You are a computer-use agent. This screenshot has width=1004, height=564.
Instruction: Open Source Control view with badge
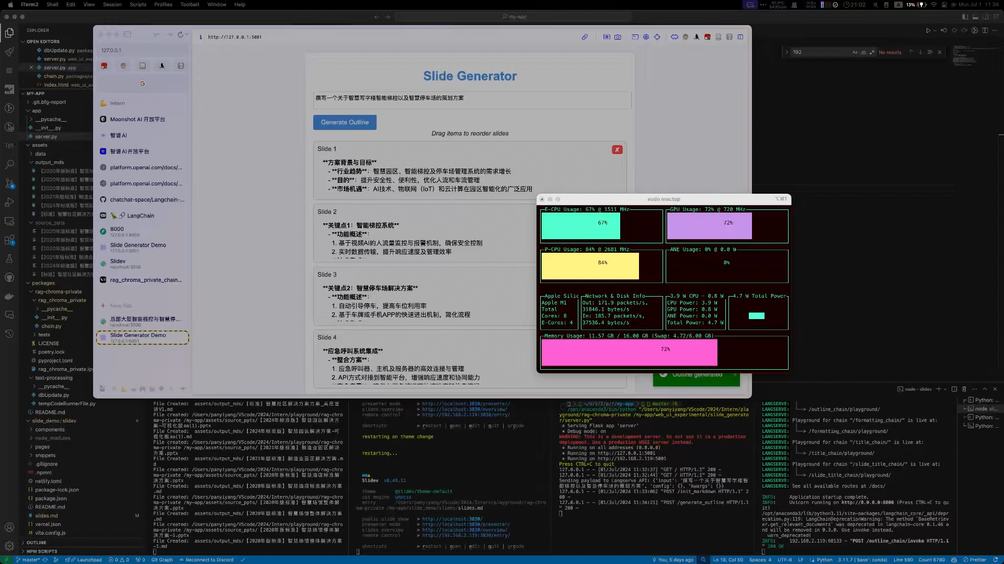(9, 183)
